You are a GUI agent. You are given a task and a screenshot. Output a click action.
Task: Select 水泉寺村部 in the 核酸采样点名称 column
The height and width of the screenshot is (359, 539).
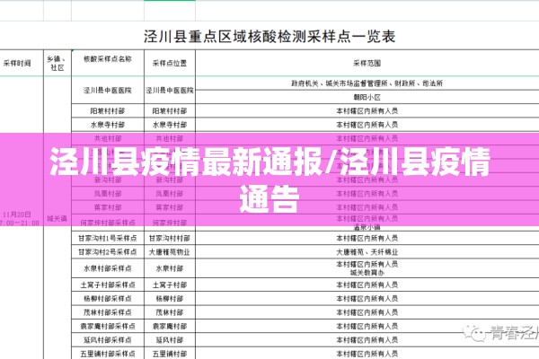tap(108, 125)
